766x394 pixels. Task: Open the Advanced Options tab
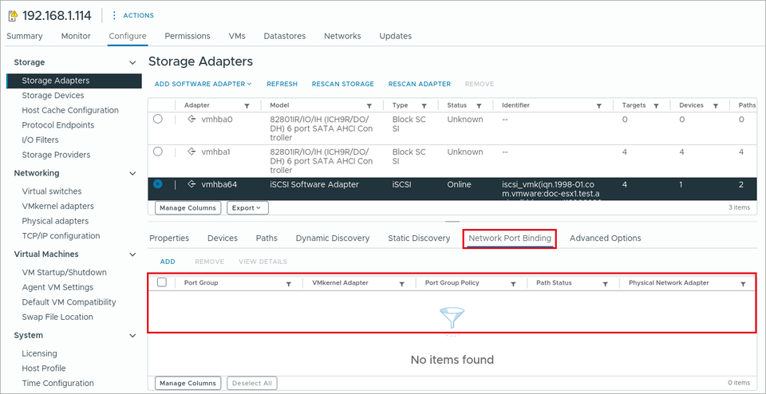(x=606, y=238)
